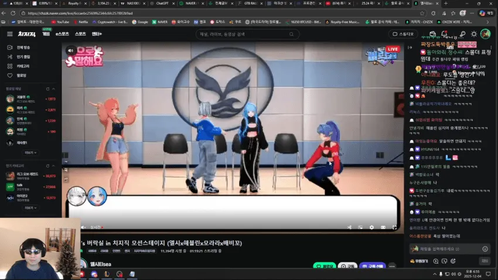Image resolution: width=498 pixels, height=280 pixels.
Task: Open the cheese wallet icon
Action: click(x=432, y=34)
